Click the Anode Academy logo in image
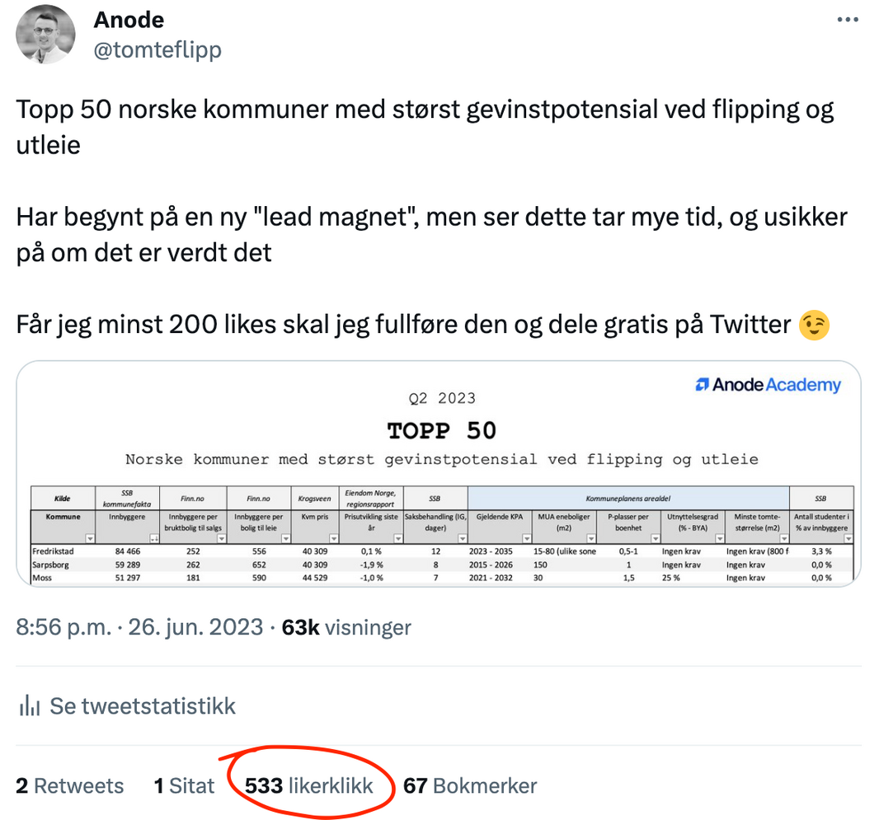The width and height of the screenshot is (879, 820). (768, 385)
